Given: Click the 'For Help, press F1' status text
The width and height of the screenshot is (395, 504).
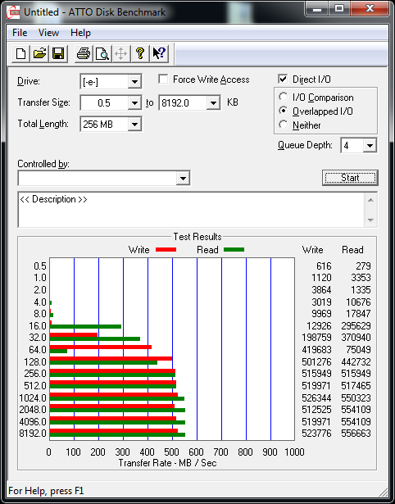Looking at the screenshot, I should coord(46,491).
